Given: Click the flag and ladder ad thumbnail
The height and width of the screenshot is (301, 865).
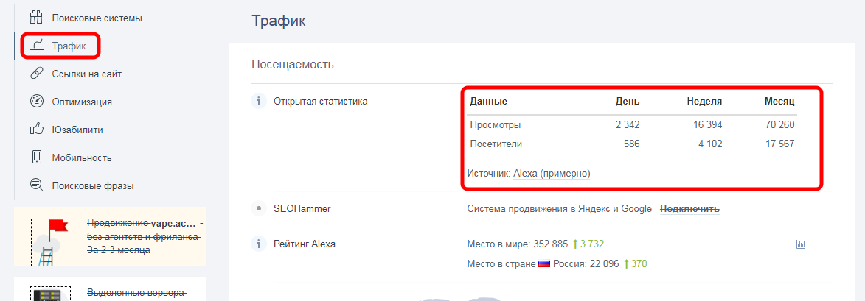Looking at the screenshot, I should pos(50,241).
